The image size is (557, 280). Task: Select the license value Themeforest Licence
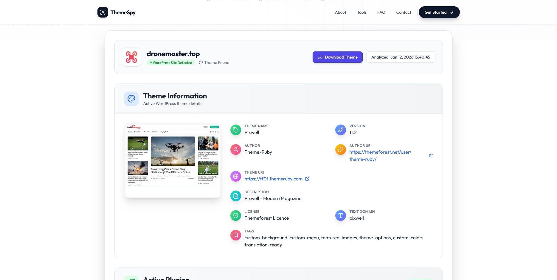[x=267, y=218]
